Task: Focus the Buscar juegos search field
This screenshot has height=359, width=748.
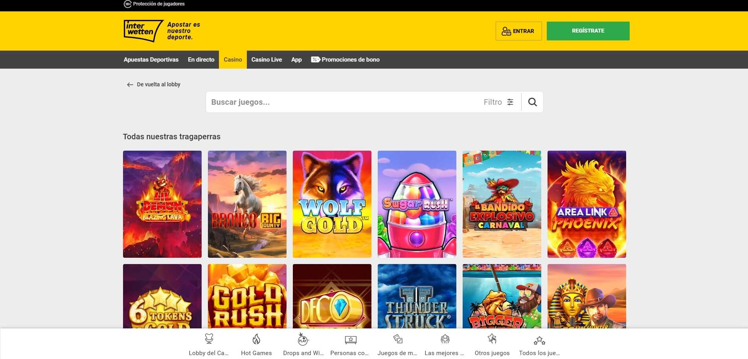Action: click(x=344, y=102)
